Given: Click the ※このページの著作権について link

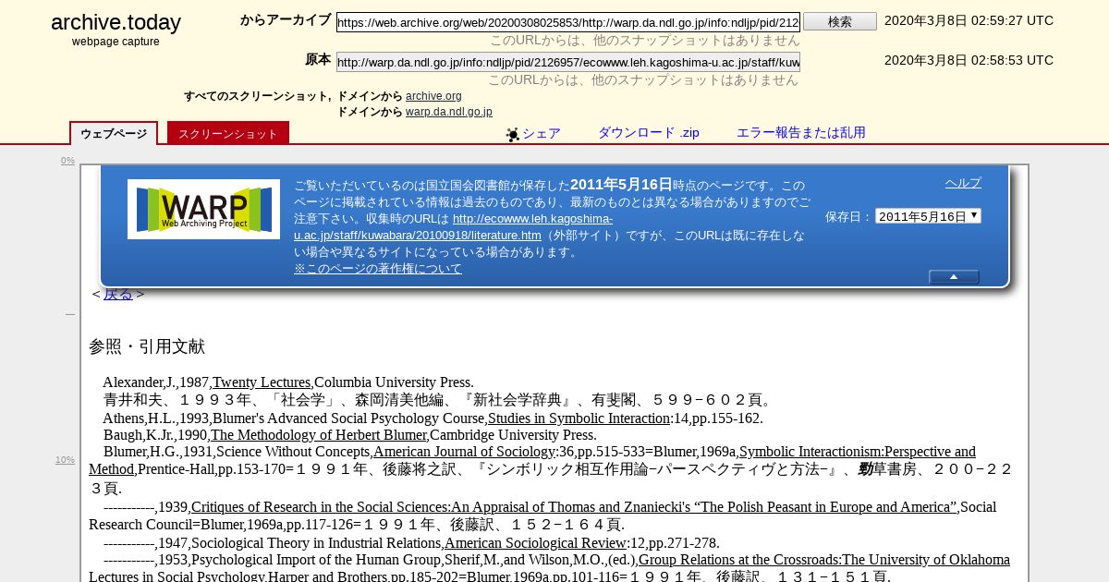Looking at the screenshot, I should coord(378,269).
